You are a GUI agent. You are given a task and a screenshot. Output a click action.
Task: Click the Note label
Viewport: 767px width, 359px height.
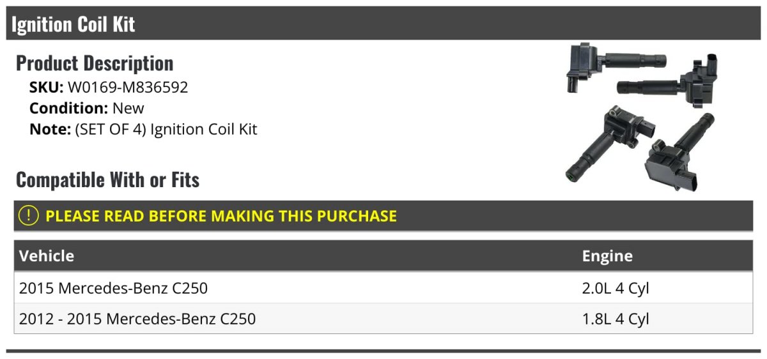pyautogui.click(x=49, y=129)
